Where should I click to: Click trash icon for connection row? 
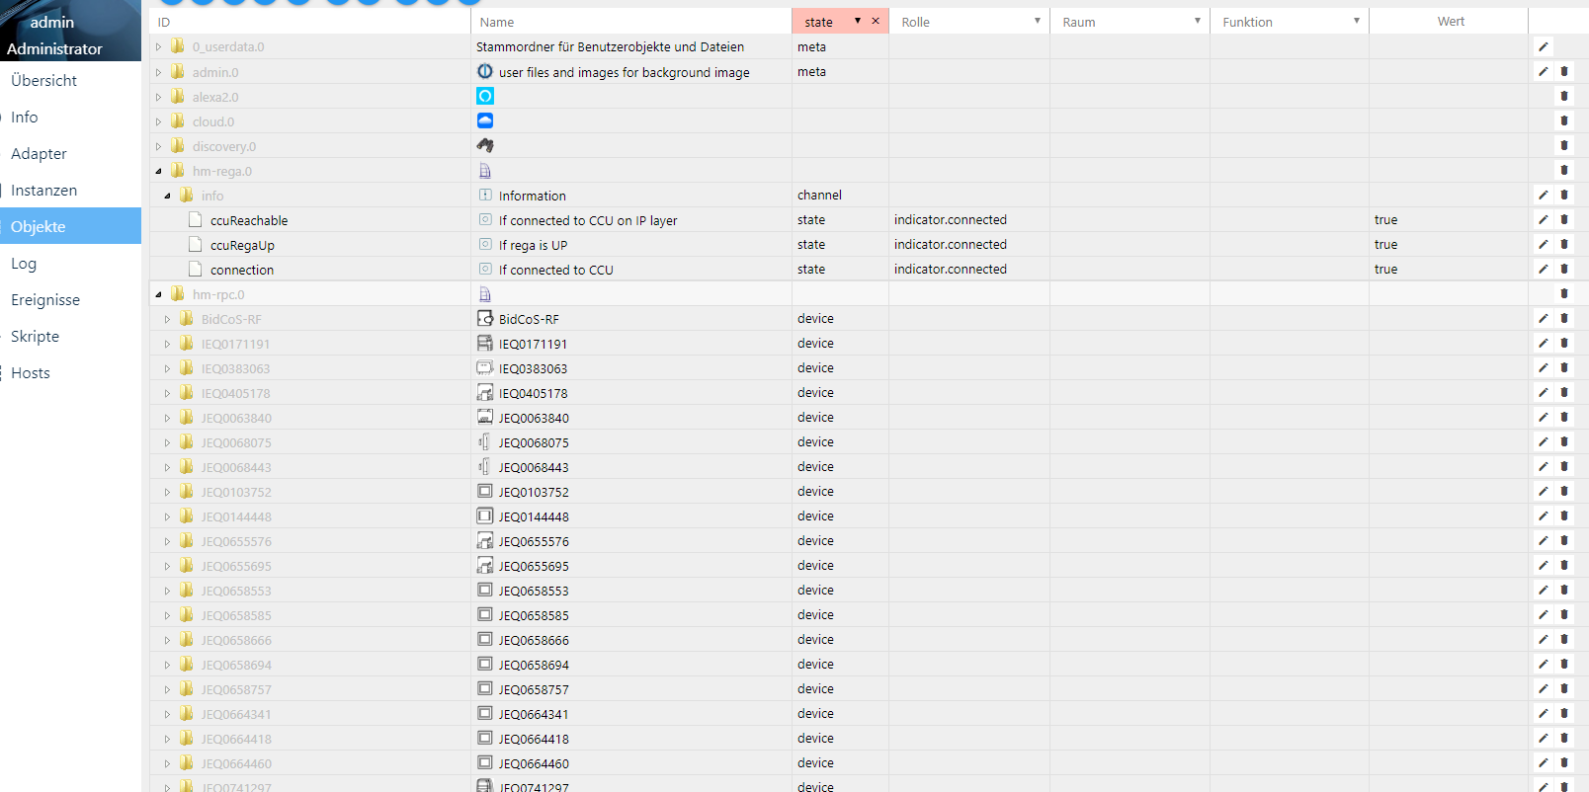[1563, 270]
